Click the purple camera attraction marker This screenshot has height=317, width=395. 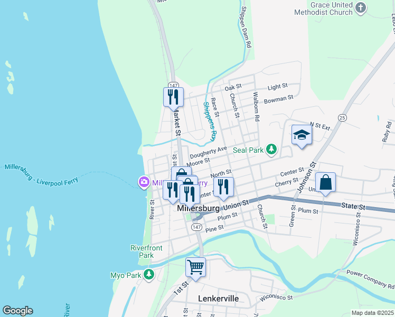click(144, 182)
